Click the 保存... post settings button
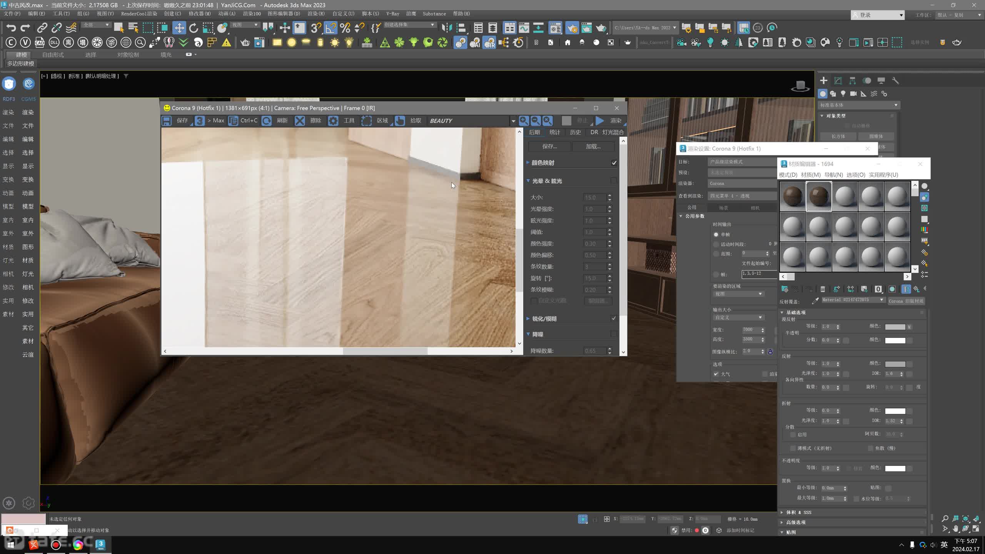 pos(549,146)
